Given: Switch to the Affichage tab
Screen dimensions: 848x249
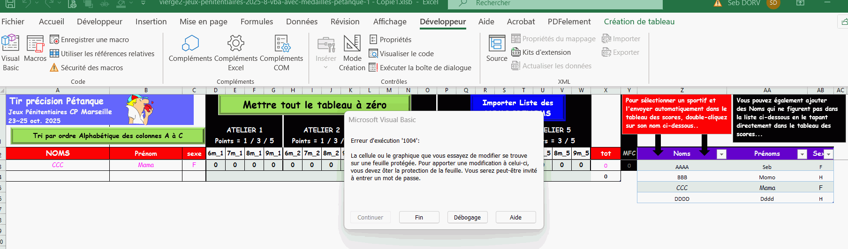Looking at the screenshot, I should pyautogui.click(x=390, y=22).
